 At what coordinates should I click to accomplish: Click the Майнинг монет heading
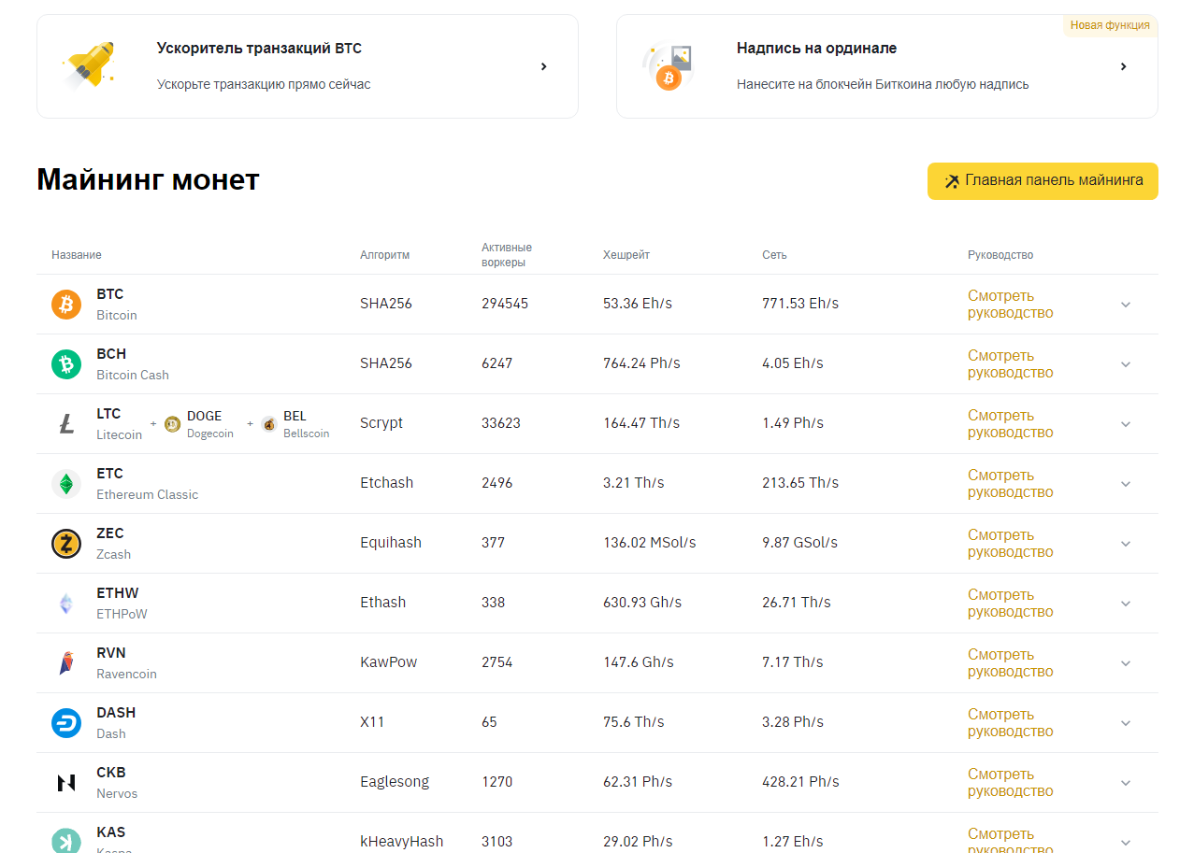pyautogui.click(x=148, y=179)
